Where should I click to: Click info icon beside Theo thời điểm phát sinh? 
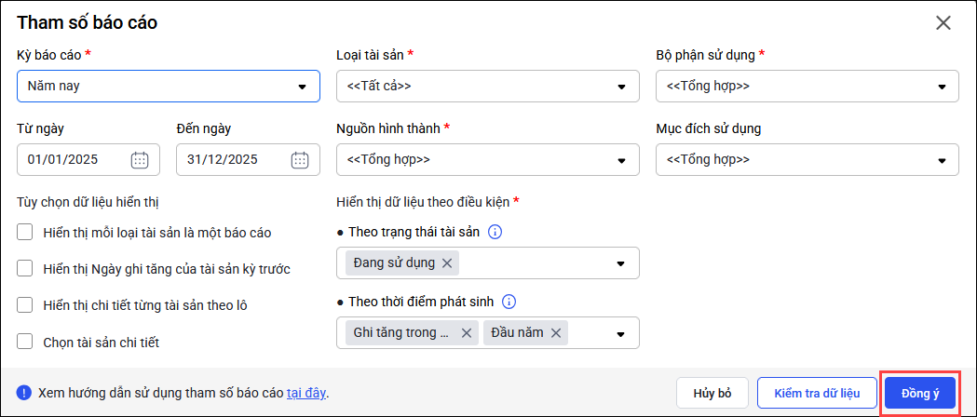coord(509,302)
